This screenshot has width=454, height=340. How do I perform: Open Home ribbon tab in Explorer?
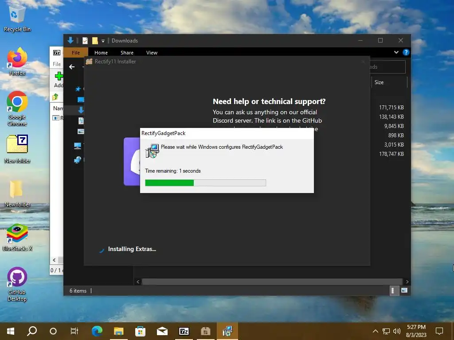click(101, 53)
